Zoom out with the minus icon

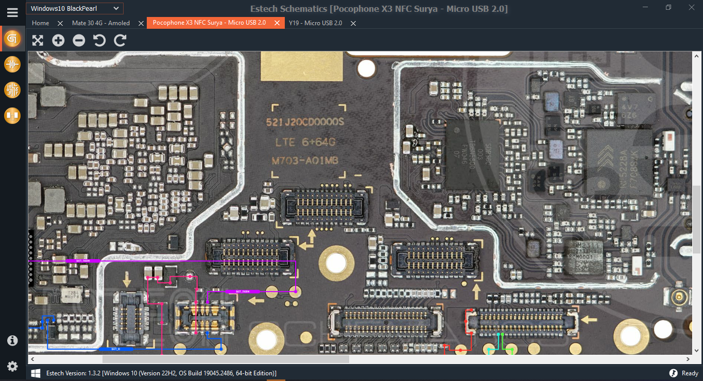[x=79, y=41]
